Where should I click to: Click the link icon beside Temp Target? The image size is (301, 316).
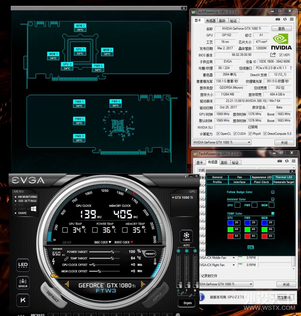[66, 258]
